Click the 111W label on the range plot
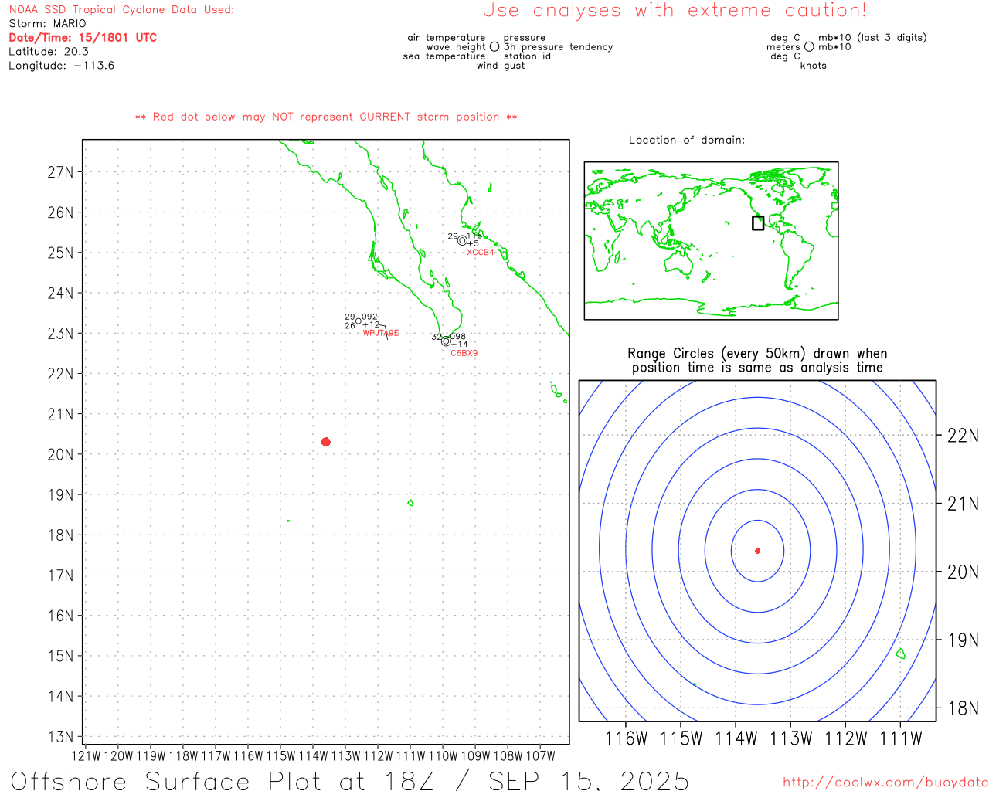The width and height of the screenshot is (989, 791). (x=901, y=738)
